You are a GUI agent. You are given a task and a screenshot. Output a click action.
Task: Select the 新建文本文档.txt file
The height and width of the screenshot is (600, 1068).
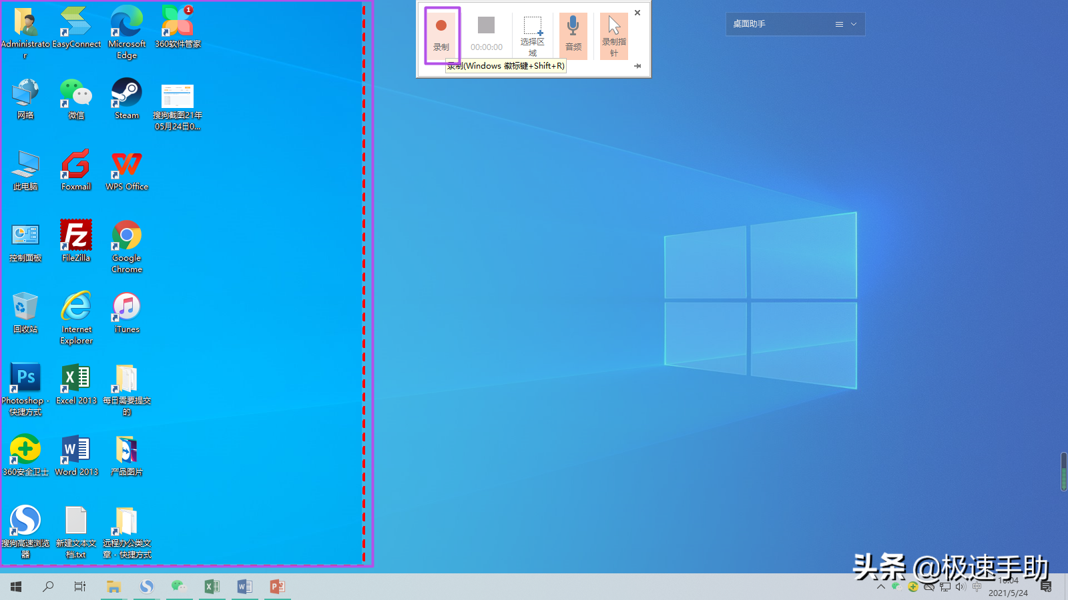point(76,531)
